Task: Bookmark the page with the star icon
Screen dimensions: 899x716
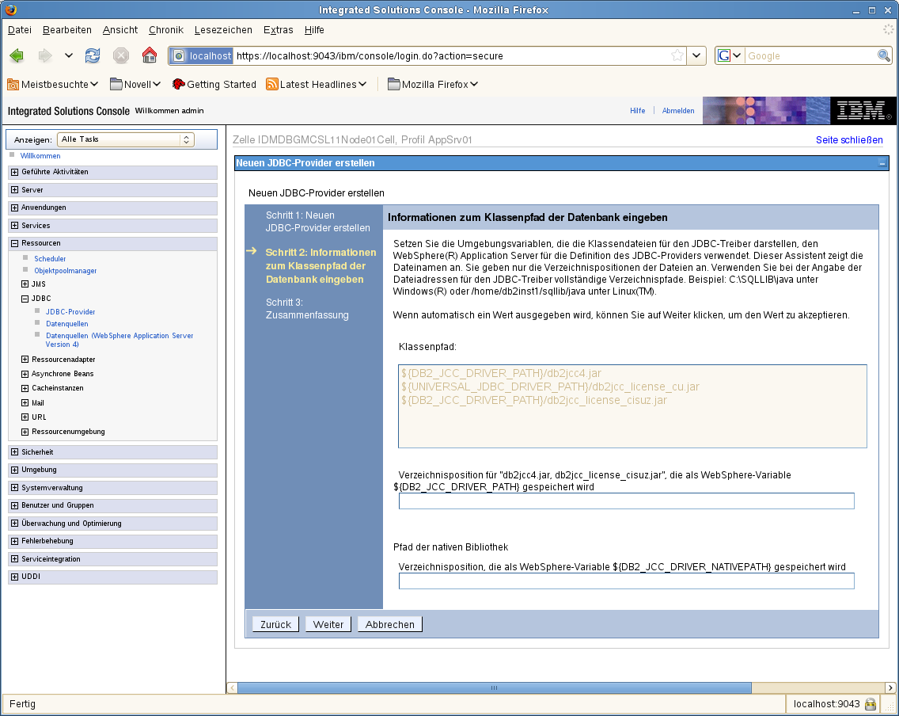Action: coord(677,55)
